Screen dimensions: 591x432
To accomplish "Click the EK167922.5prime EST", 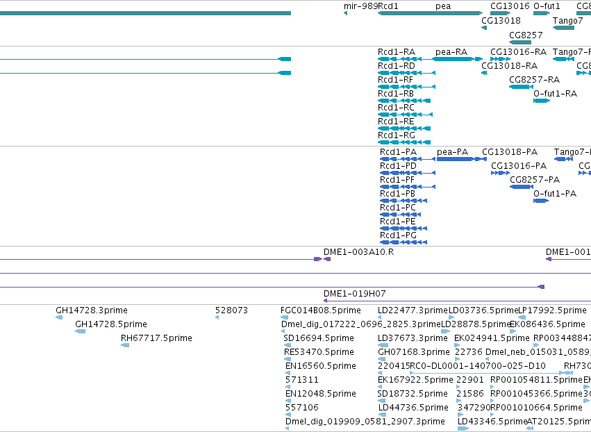I will point(381,387).
